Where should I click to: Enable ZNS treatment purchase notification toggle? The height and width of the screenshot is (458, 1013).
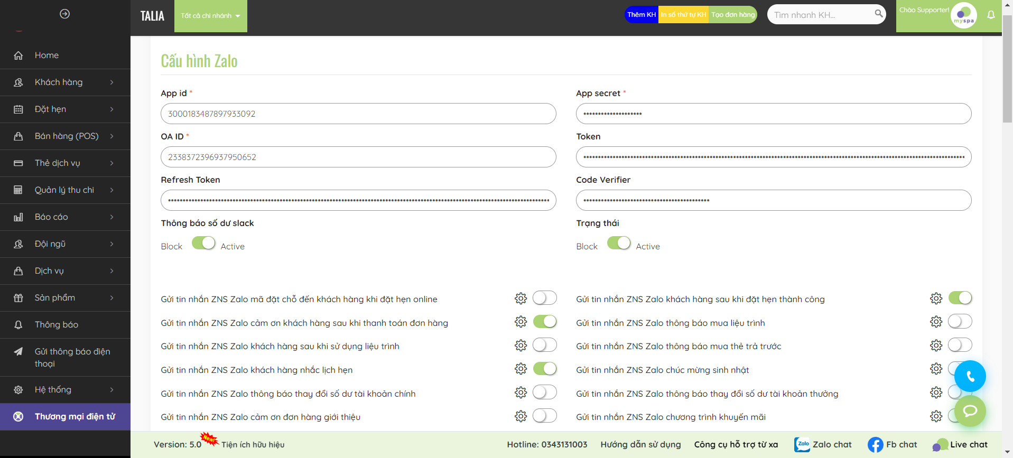960,321
